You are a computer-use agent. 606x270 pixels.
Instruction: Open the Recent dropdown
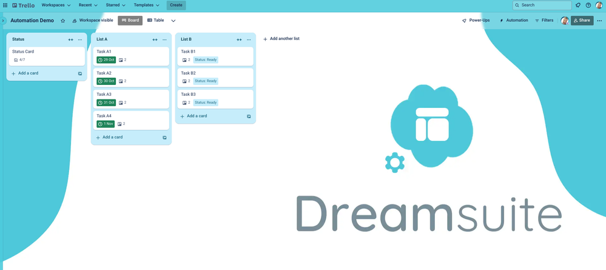88,5
